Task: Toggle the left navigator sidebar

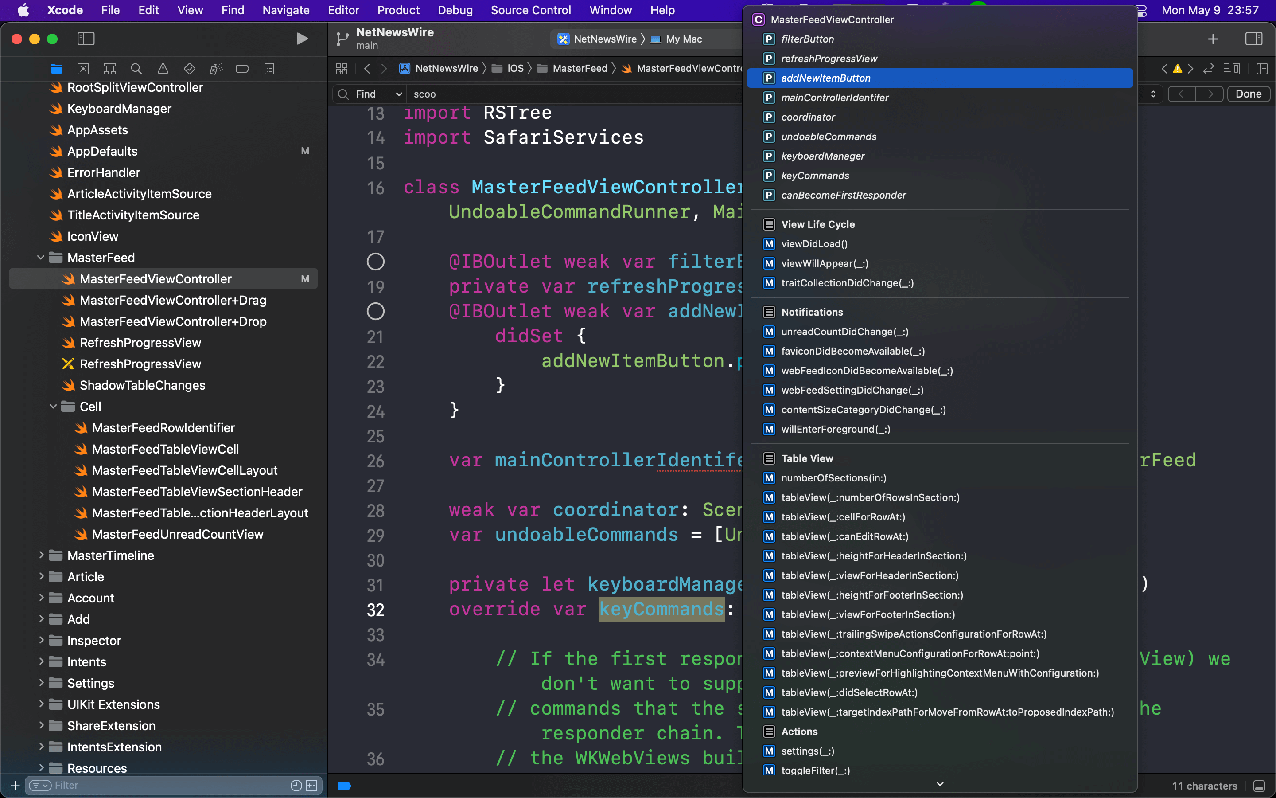Action: [86, 39]
